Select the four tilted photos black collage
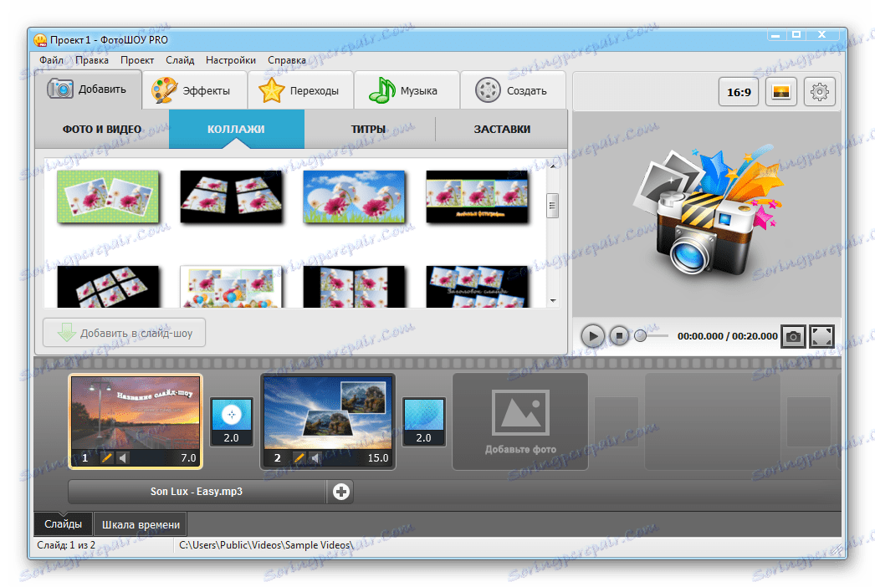This screenshot has height=587, width=875. tap(231, 197)
